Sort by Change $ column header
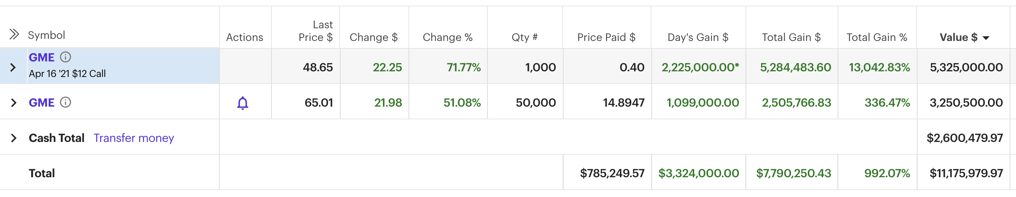The image size is (1016, 197). click(373, 37)
